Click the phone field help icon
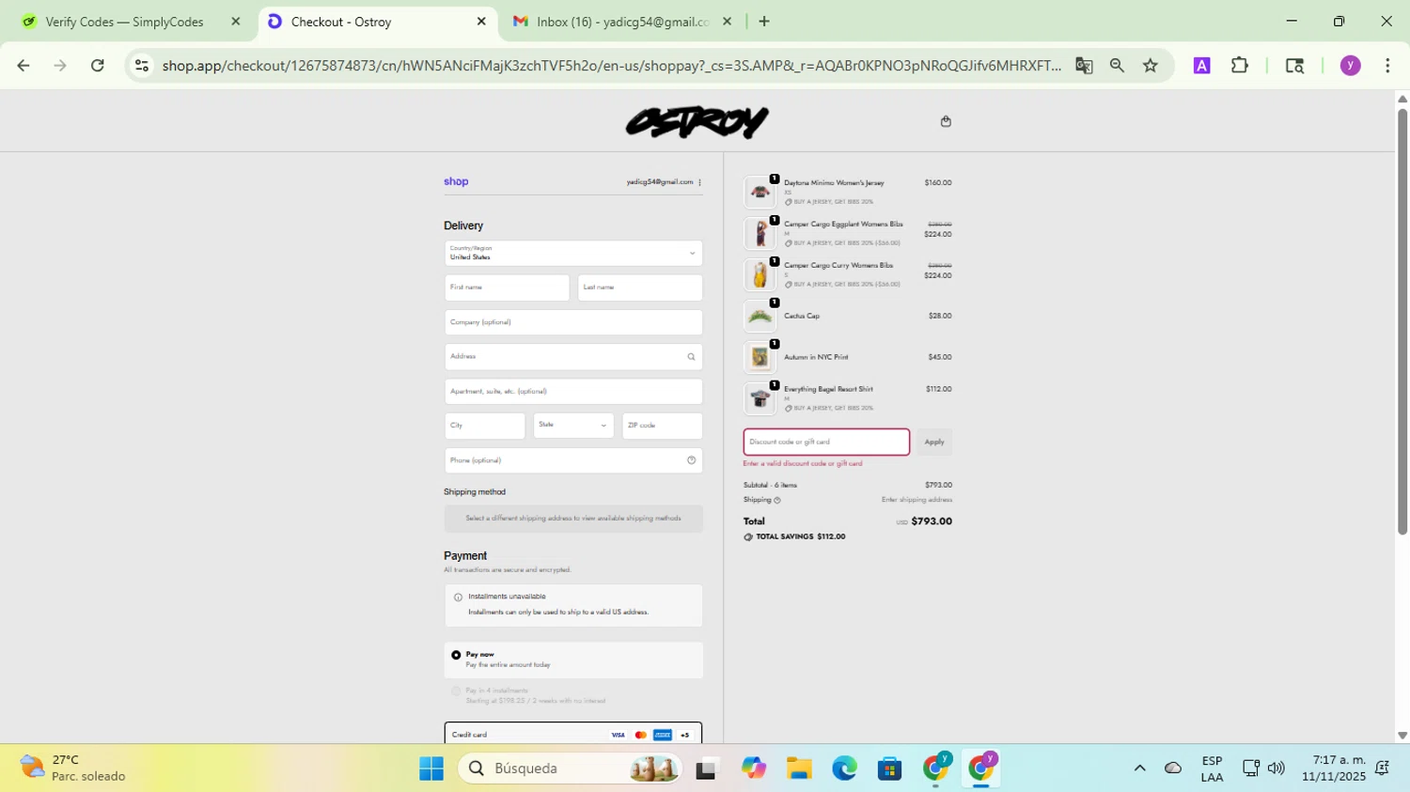Viewport: 1410px width, 792px height. tap(691, 460)
